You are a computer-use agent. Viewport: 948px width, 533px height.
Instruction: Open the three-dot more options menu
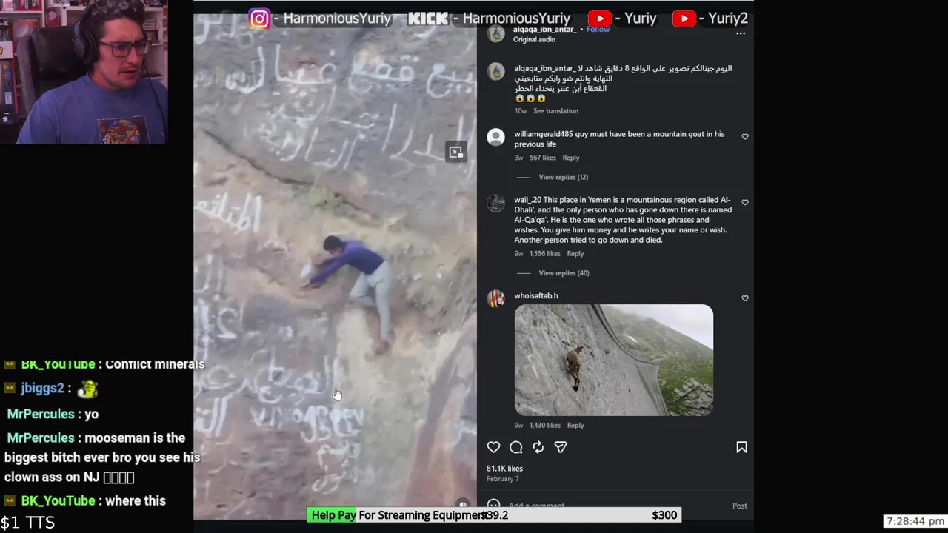(741, 34)
